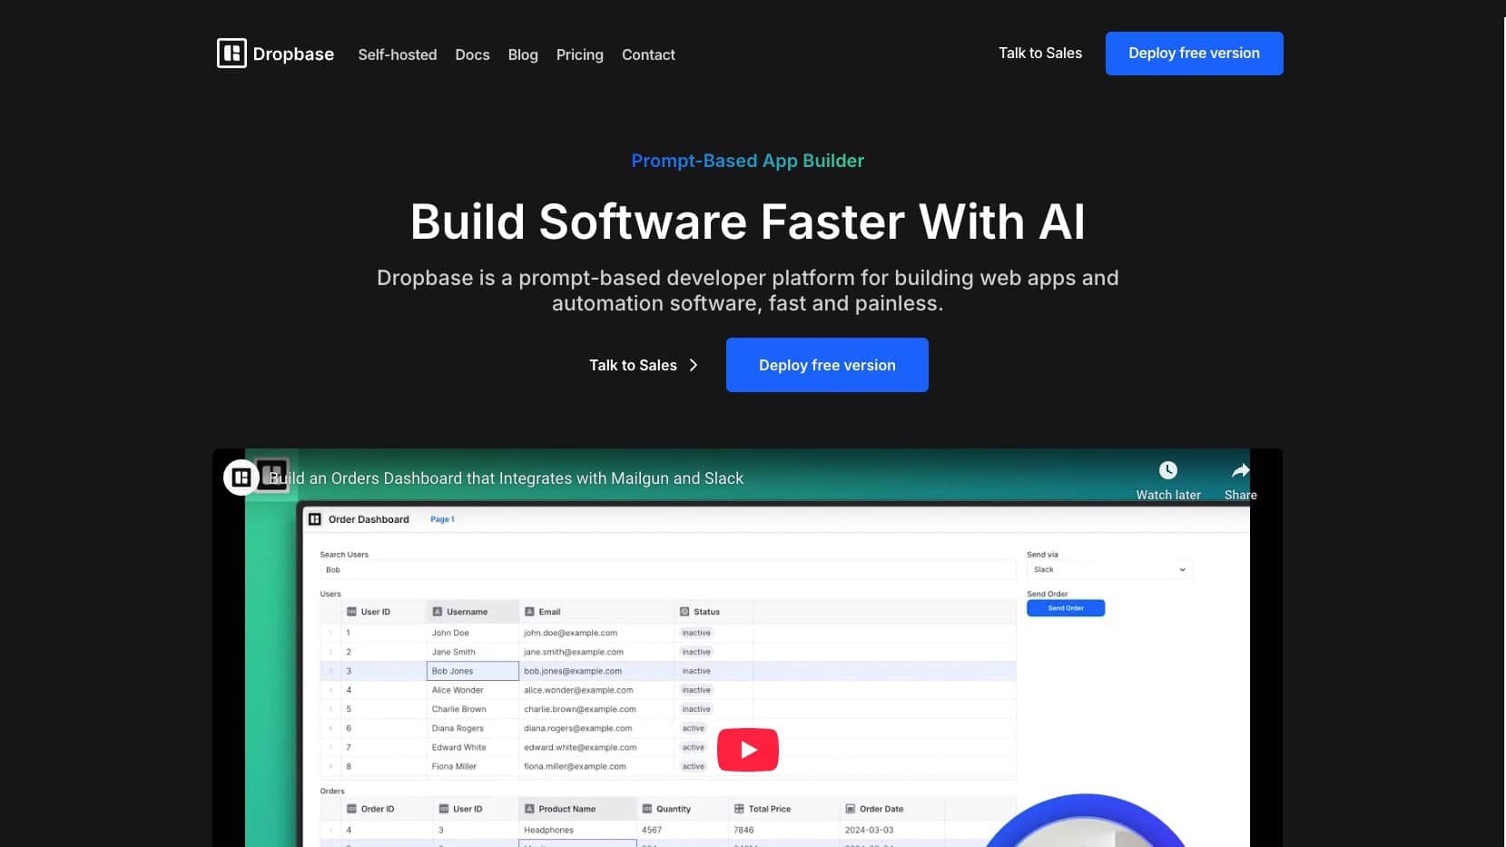Open the Pricing page from the navbar
The width and height of the screenshot is (1506, 847).
tap(579, 54)
